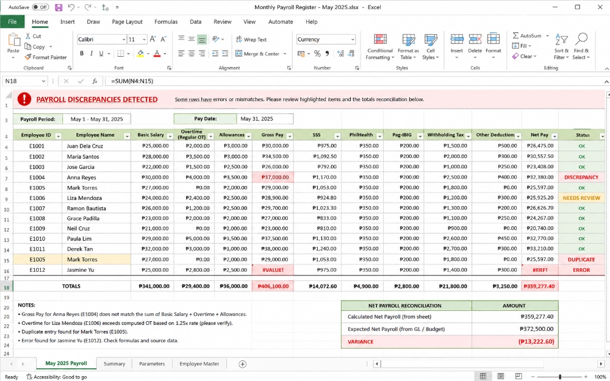Click the Format Painter brush

[x=28, y=57]
